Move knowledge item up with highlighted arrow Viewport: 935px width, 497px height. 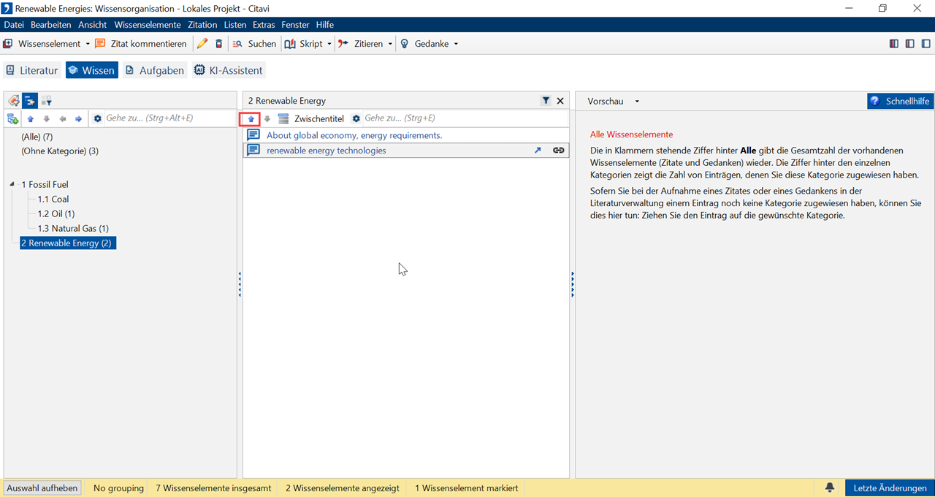click(251, 118)
